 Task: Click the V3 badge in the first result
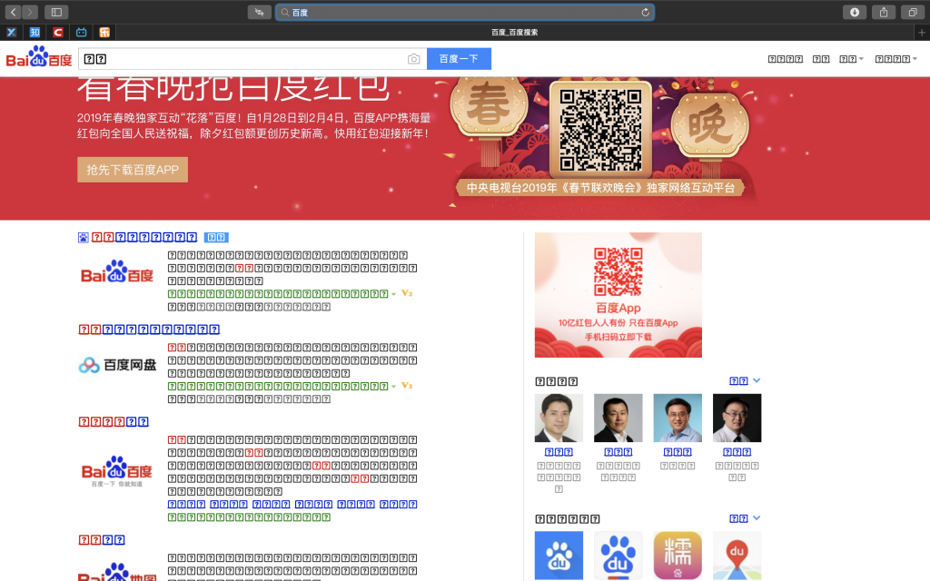407,293
